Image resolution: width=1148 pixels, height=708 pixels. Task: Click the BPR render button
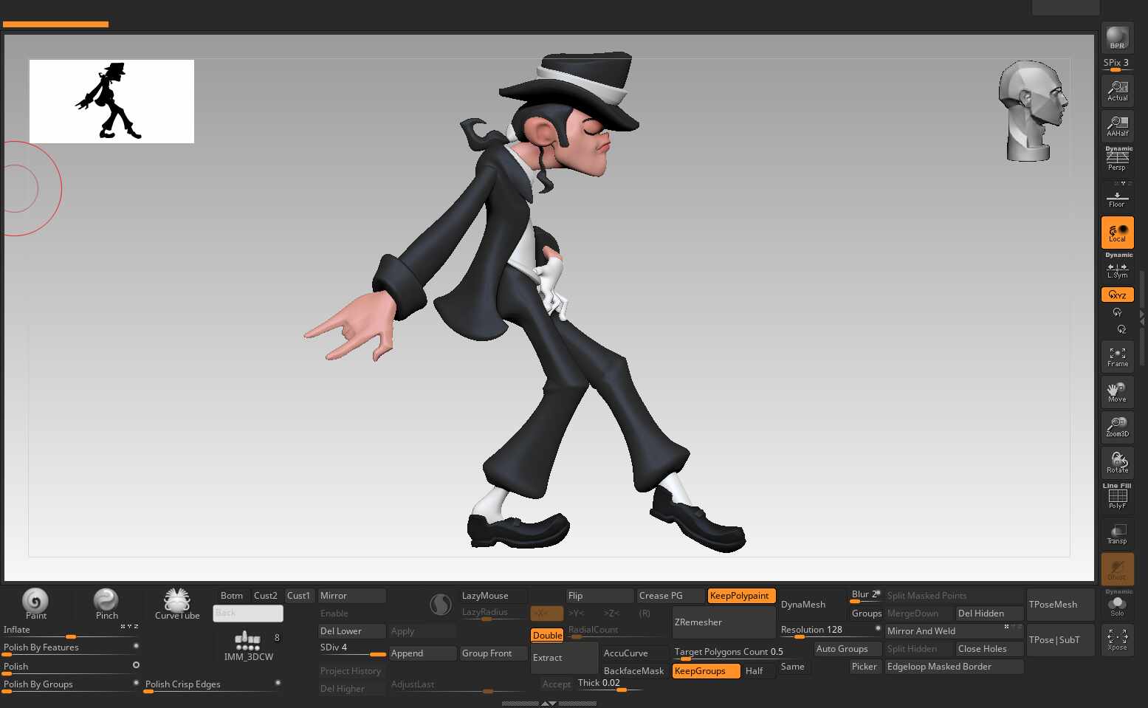coord(1117,38)
